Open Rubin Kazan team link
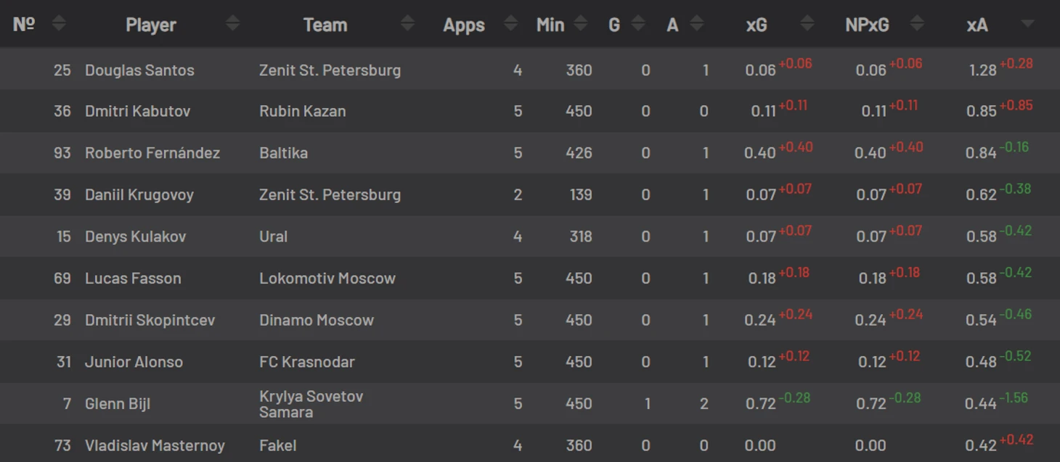1060x462 pixels. 302,111
